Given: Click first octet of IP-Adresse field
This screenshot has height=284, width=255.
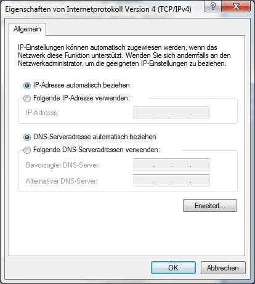Looking at the screenshot, I should pos(144,113).
